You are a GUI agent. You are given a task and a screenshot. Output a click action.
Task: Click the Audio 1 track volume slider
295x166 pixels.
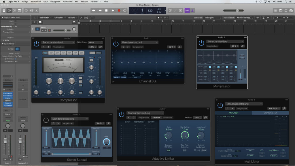(62, 30)
